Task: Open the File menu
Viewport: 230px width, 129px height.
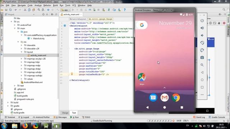Action: pyautogui.click(x=2, y=5)
